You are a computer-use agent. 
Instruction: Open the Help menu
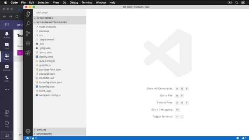[x=112, y=3]
